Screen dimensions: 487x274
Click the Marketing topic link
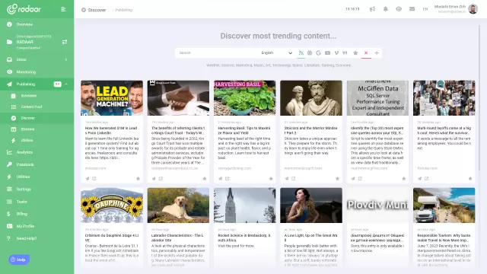click(243, 65)
